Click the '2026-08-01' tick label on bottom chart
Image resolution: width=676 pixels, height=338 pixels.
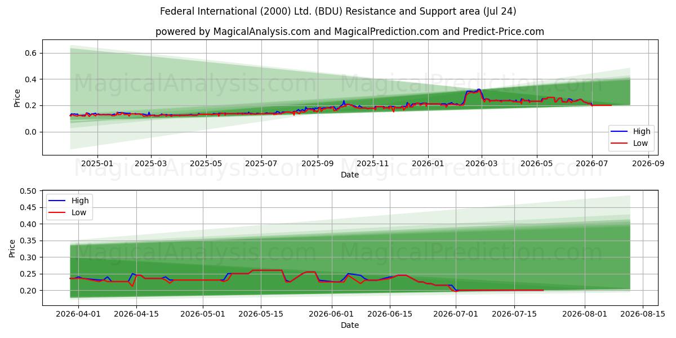click(584, 315)
